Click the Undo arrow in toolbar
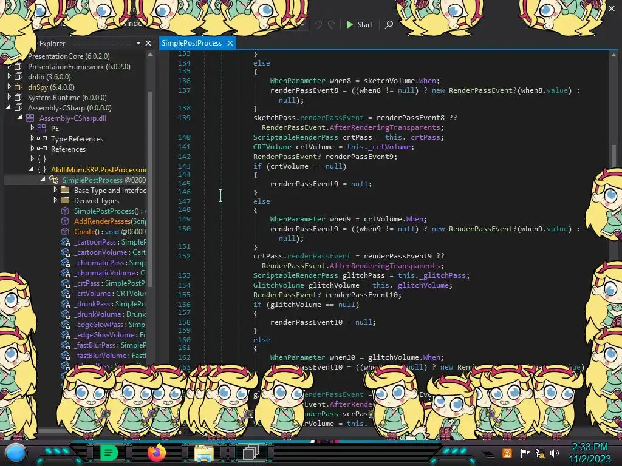 [318, 24]
